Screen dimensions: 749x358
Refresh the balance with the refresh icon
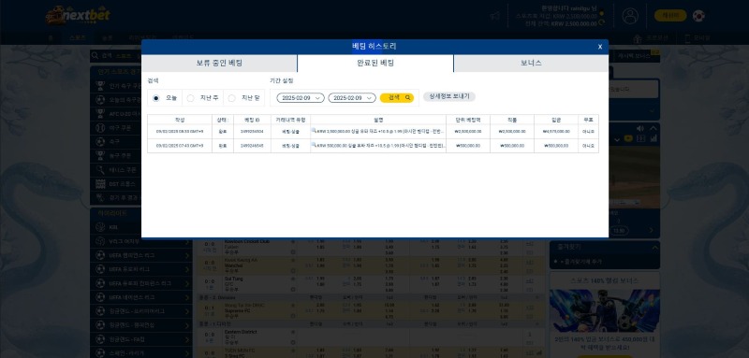[x=601, y=21]
